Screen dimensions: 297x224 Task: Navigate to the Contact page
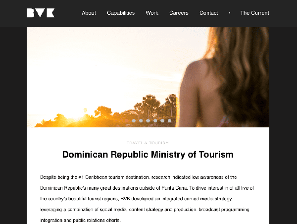point(209,13)
